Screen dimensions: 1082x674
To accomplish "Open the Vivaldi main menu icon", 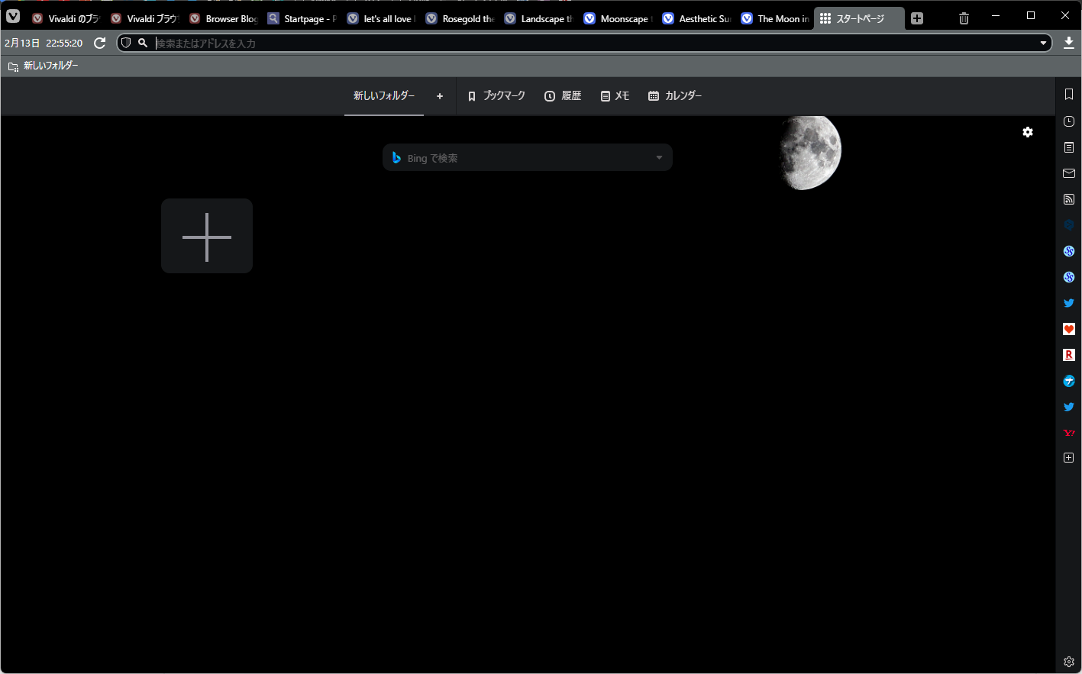I will click(x=13, y=16).
